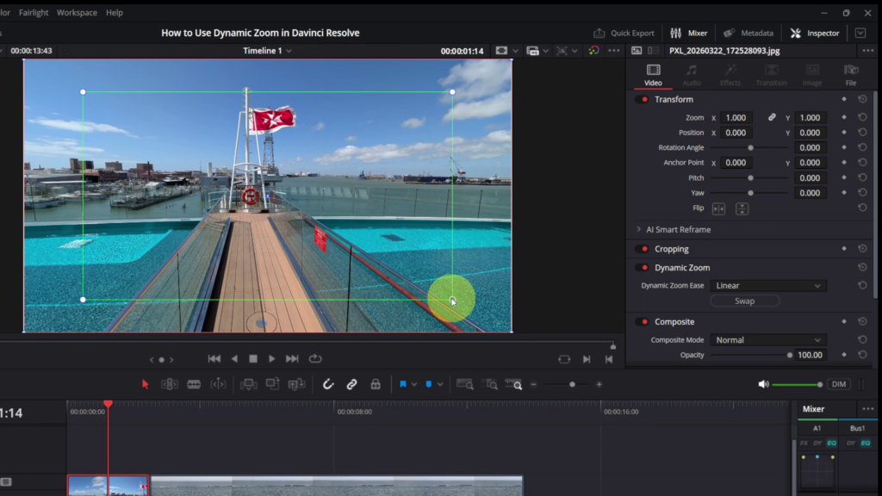Go to previous clip edit point
Viewport: 882px width, 496px height.
coord(609,359)
